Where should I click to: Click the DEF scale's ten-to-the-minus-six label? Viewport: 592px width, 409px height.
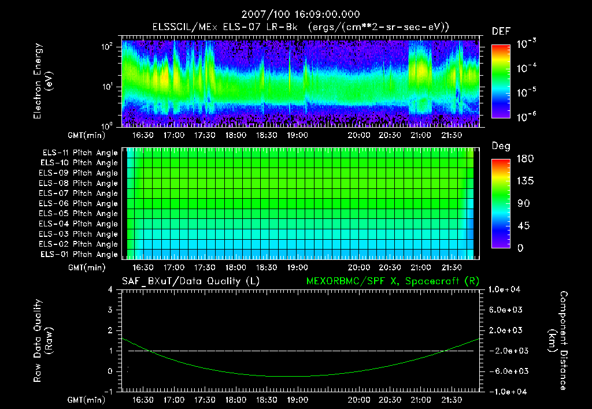click(527, 116)
